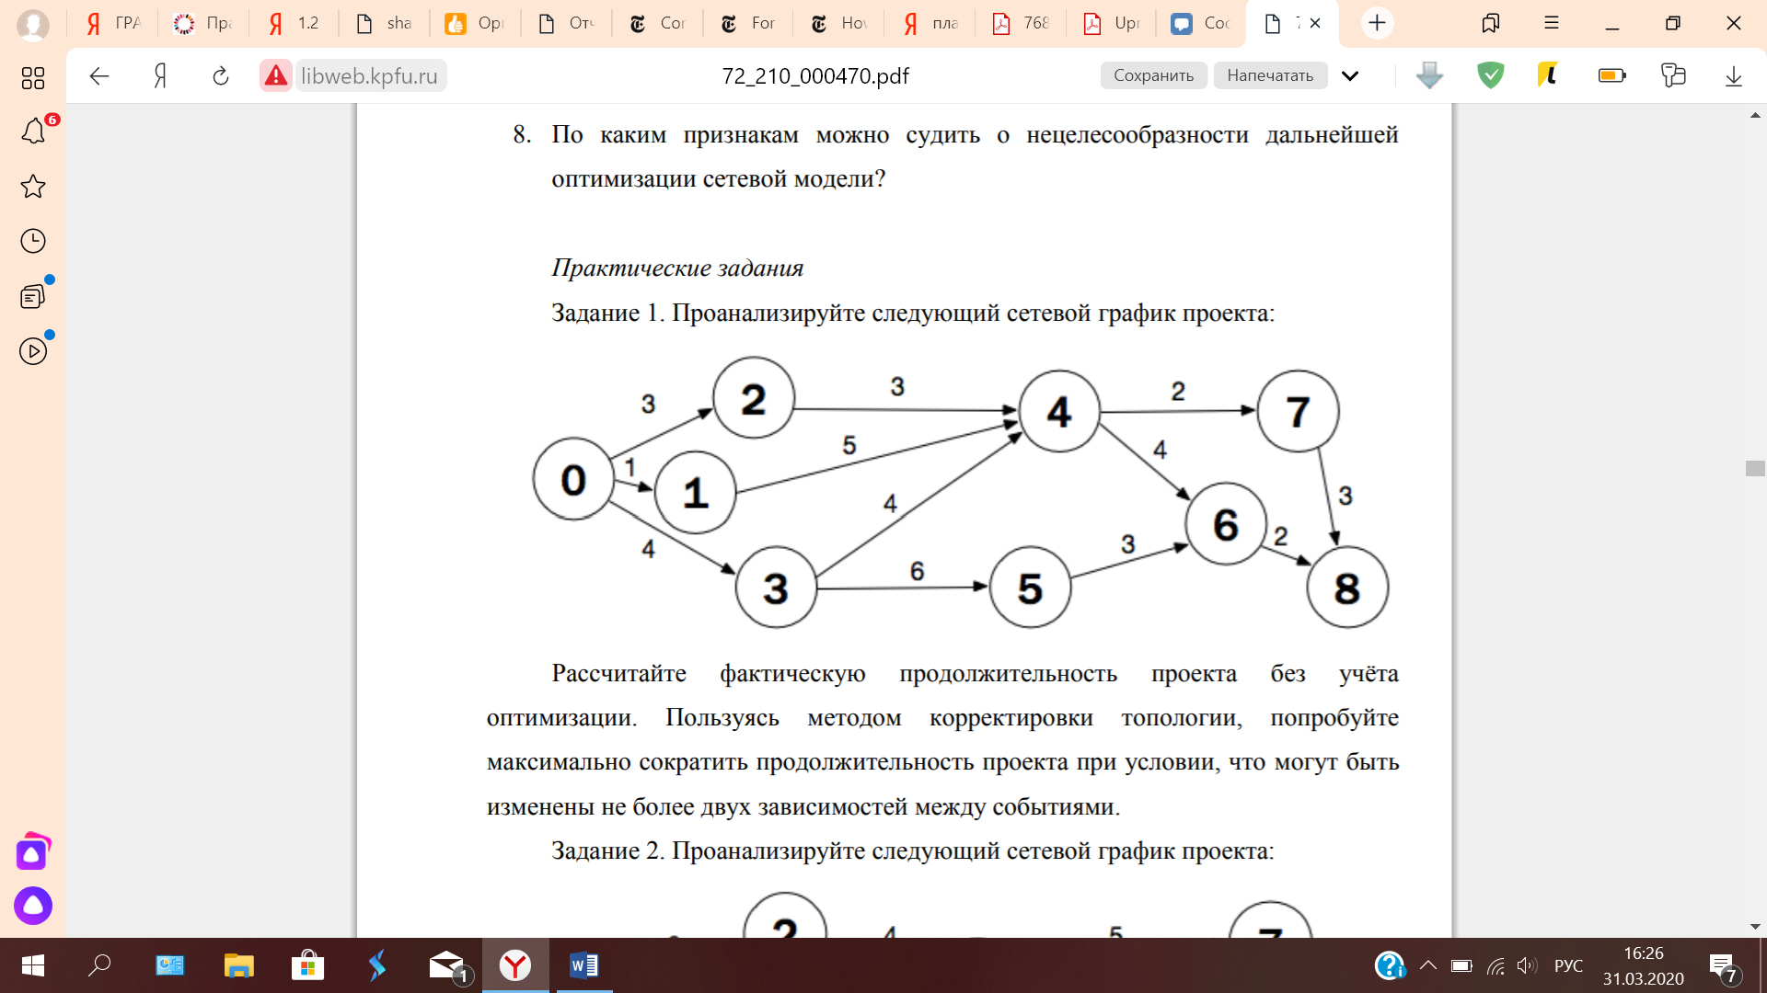Open Alice voice assistant purple icon
The width and height of the screenshot is (1767, 993).
coord(33,906)
